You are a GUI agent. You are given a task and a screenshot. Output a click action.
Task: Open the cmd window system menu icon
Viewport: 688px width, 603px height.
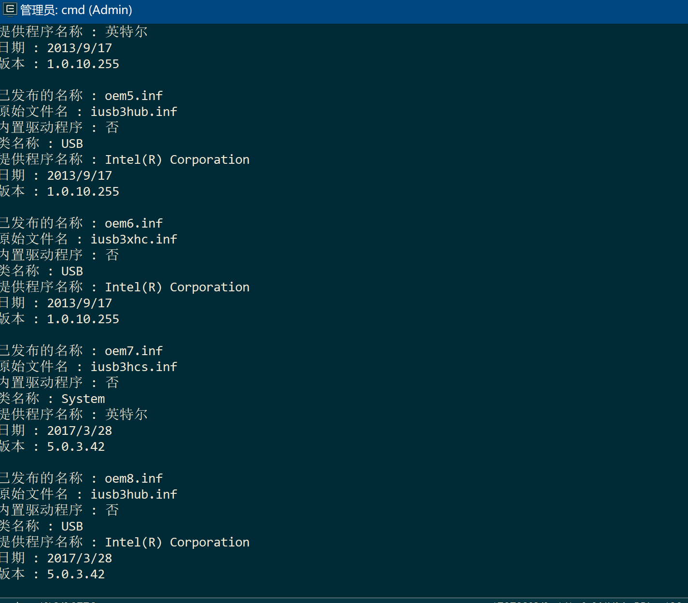coord(10,10)
